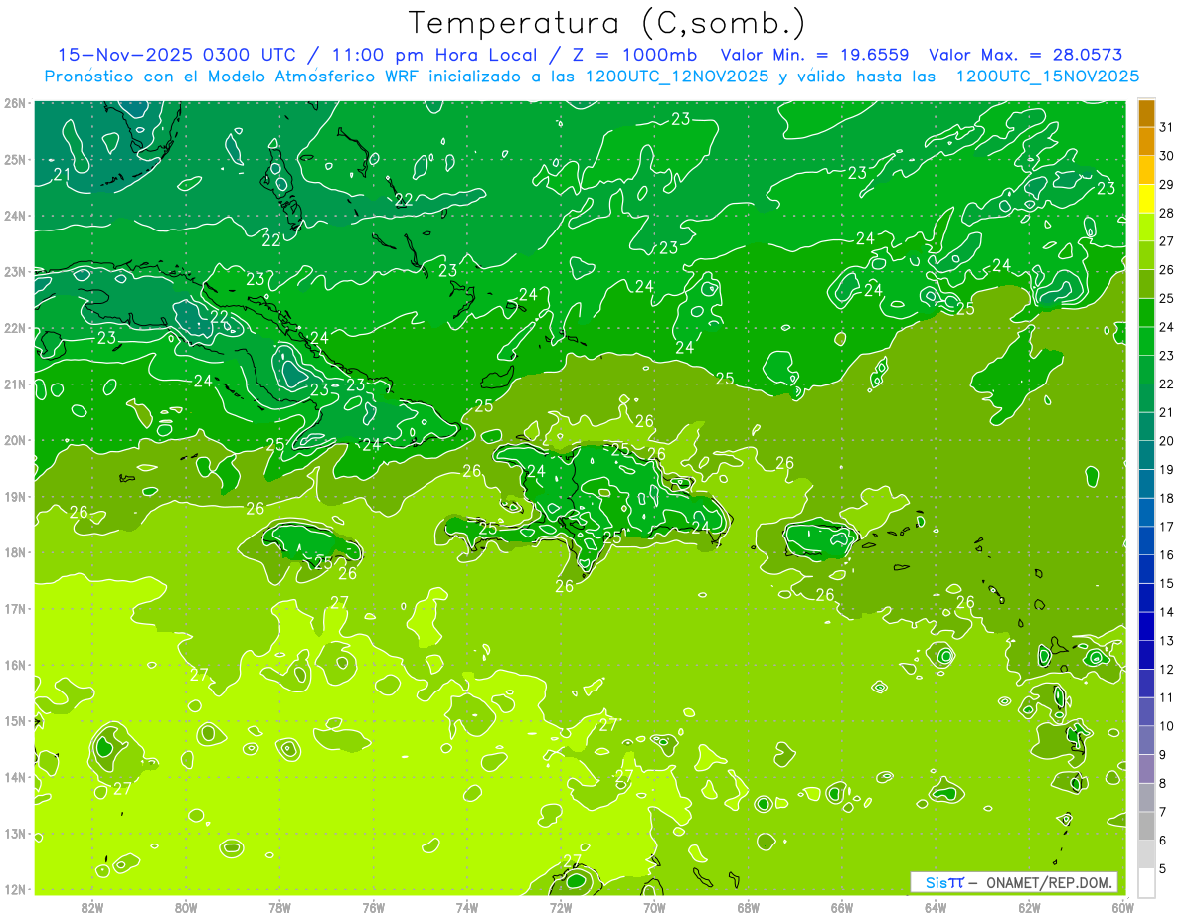Click the 64W longitude axis label
The image size is (1193, 921).
[x=936, y=907]
